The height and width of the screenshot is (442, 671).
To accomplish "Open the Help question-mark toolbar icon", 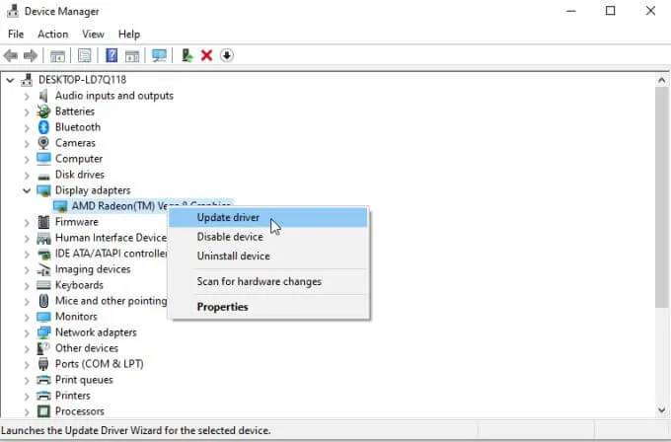I will point(112,55).
